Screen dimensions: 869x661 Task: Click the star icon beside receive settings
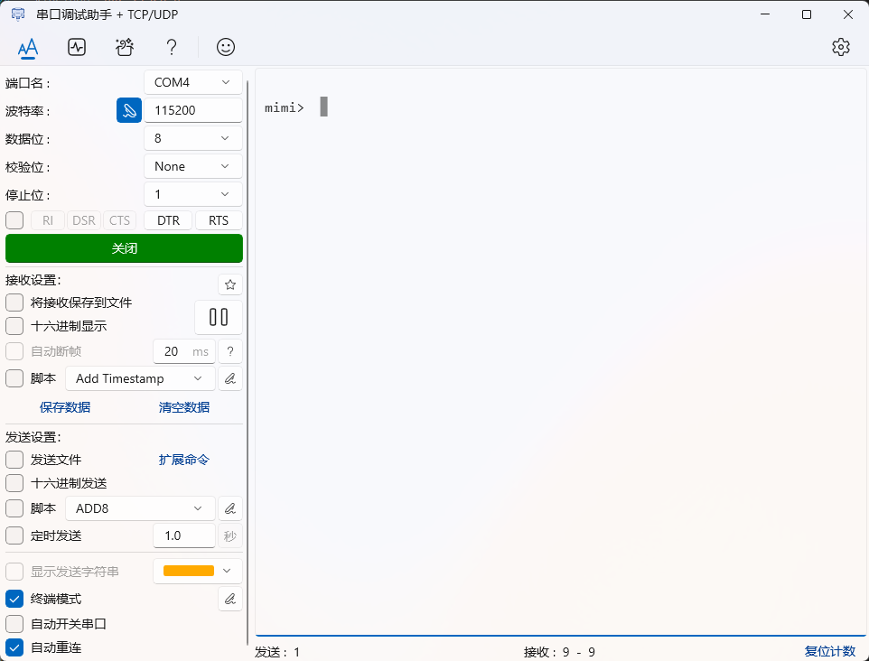click(230, 284)
